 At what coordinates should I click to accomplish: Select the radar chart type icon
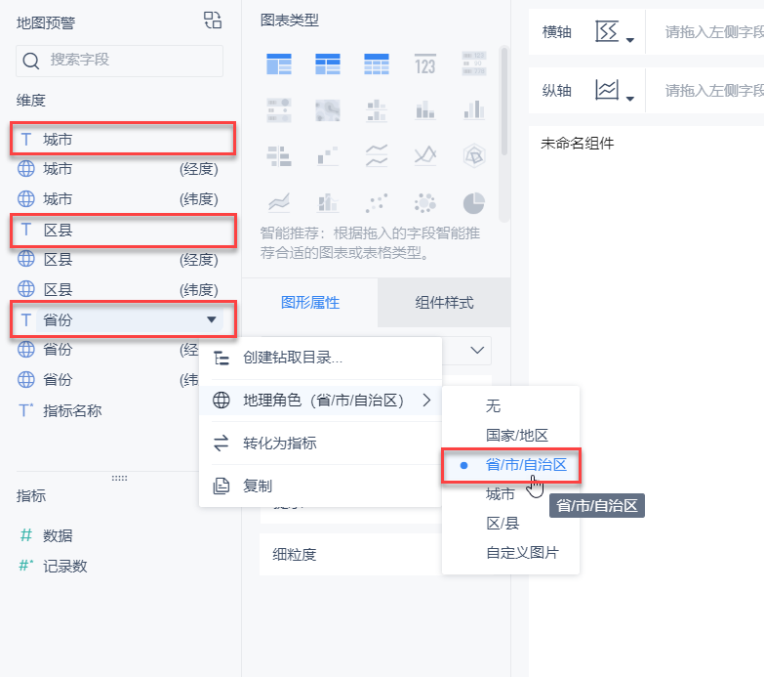pyautogui.click(x=473, y=155)
